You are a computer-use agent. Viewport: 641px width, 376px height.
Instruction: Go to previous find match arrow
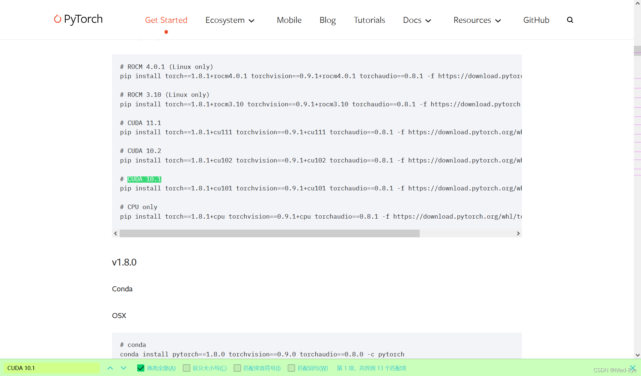(x=110, y=368)
